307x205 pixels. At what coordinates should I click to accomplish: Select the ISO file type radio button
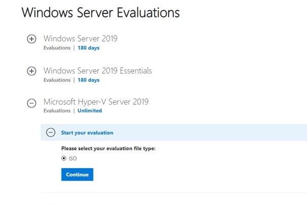tap(64, 158)
